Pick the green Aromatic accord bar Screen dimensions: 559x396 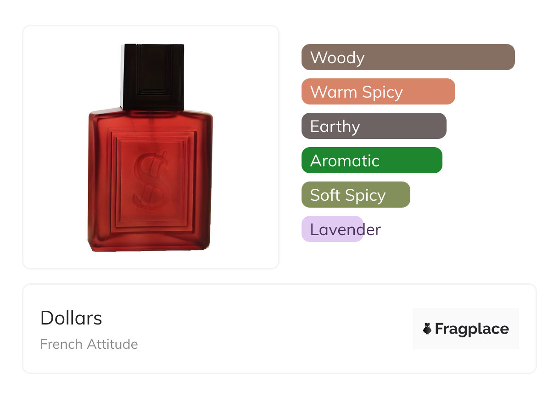pyautogui.click(x=372, y=160)
